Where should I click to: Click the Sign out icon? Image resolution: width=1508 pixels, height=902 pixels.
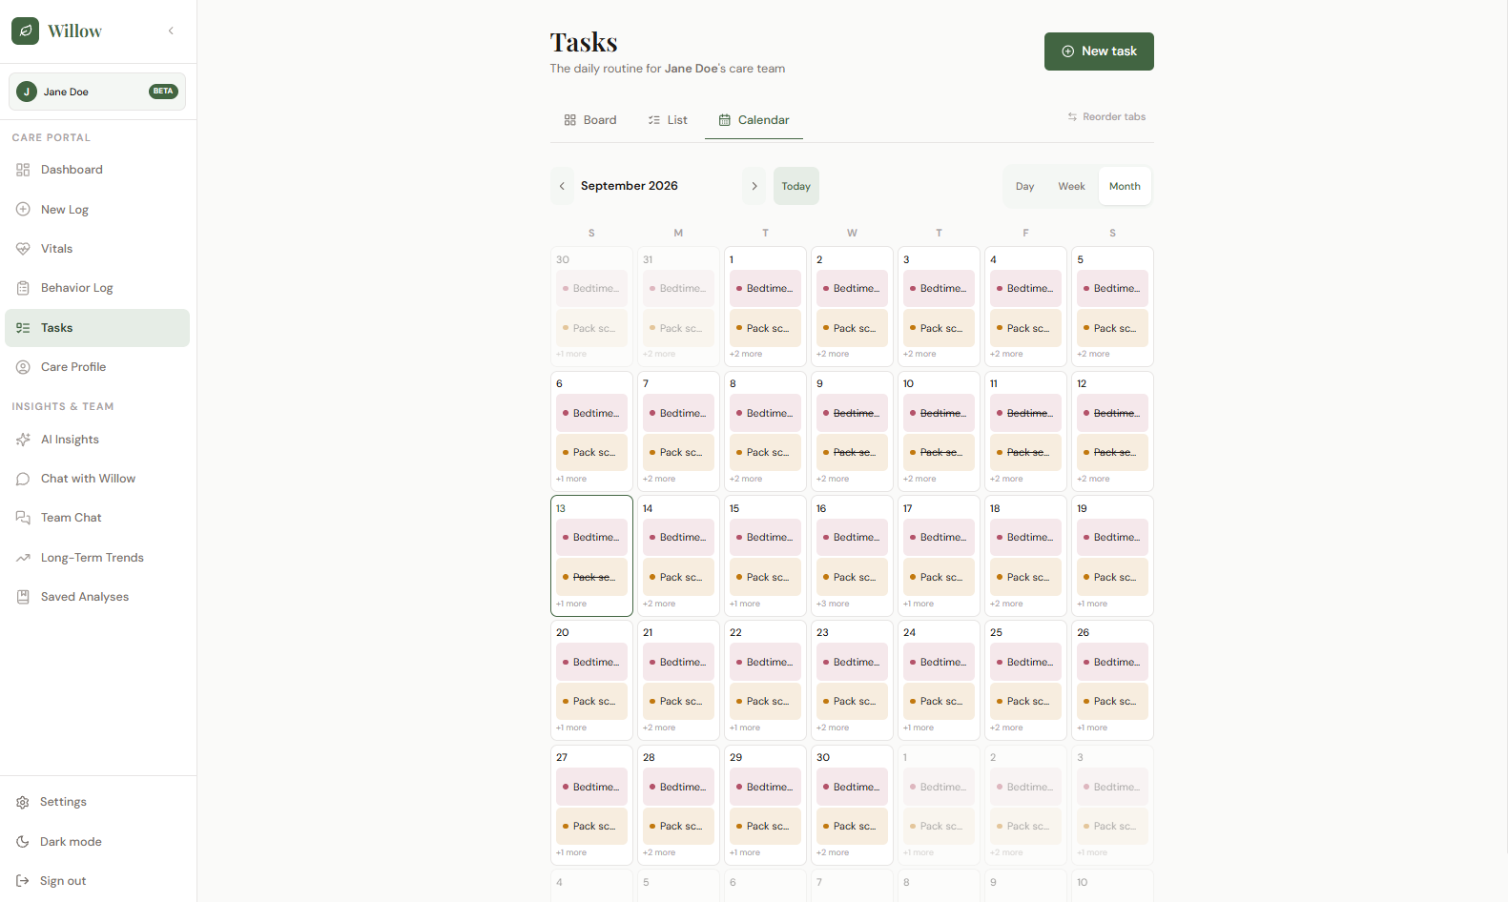tap(23, 881)
